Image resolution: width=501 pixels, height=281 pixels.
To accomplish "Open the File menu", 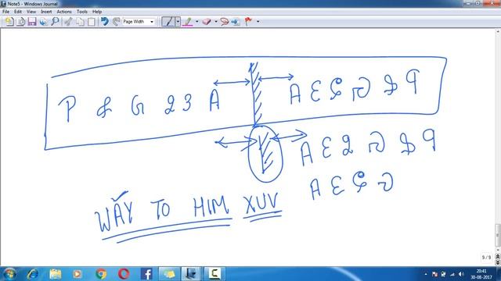I will tap(5, 12).
